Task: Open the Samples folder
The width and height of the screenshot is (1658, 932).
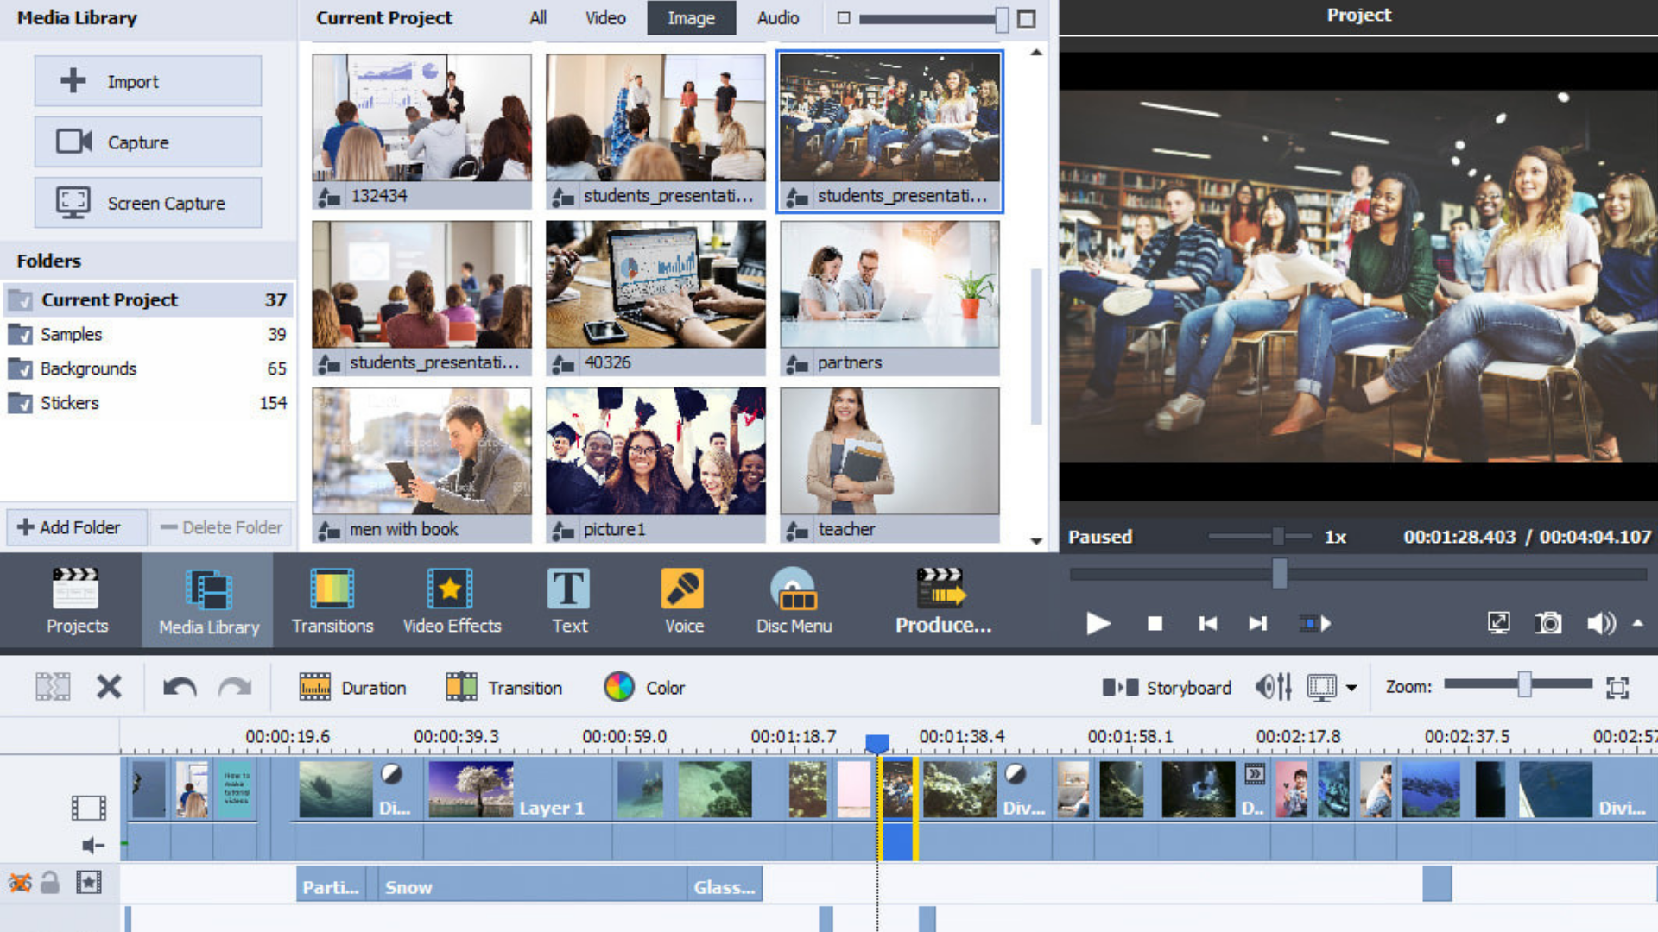Action: click(x=72, y=334)
